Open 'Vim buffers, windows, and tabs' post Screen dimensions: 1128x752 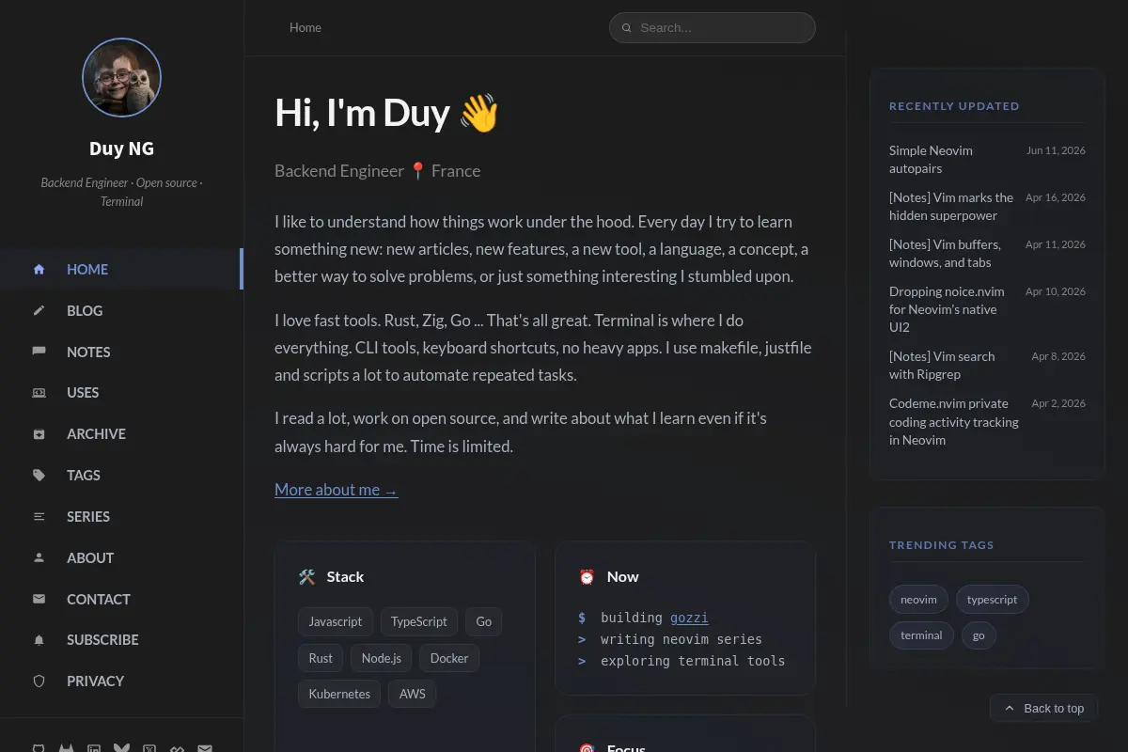pyautogui.click(x=953, y=254)
